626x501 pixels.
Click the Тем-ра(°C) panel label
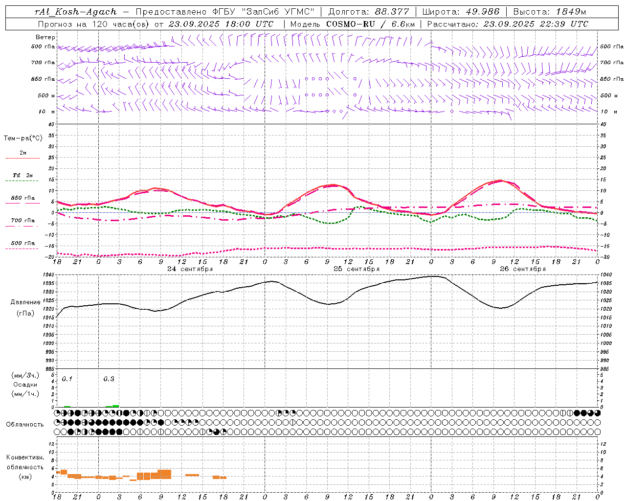pyautogui.click(x=23, y=138)
